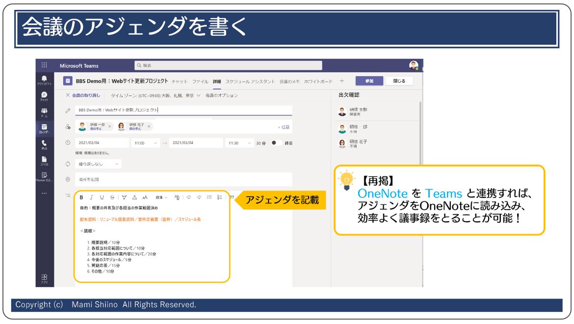
Task: Switch to the スケジュール アシスタント tab
Action: pos(250,81)
